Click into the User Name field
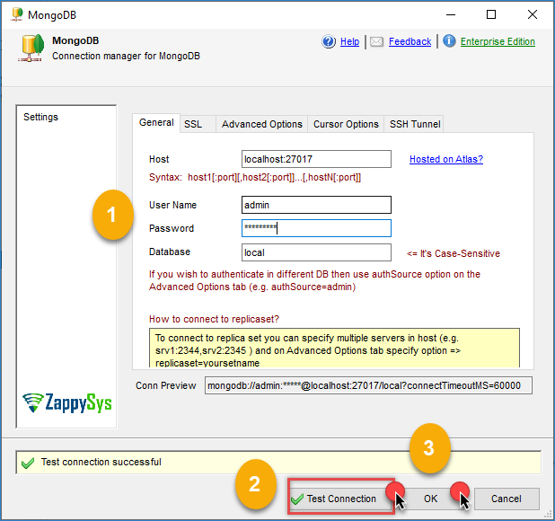Viewport: 555px width, 521px height. click(316, 205)
